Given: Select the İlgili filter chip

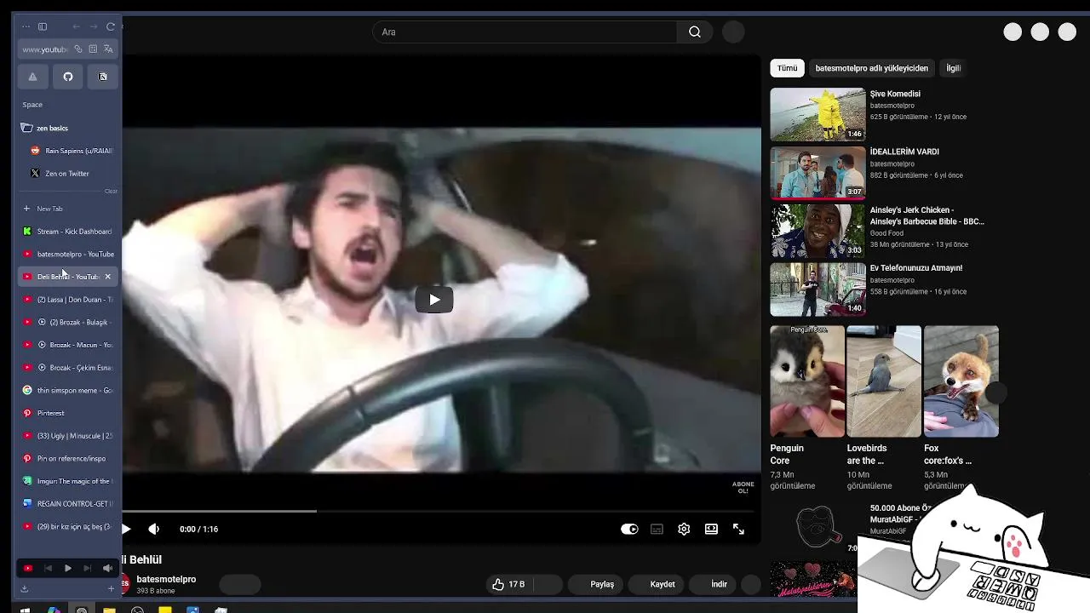Looking at the screenshot, I should click(x=954, y=68).
